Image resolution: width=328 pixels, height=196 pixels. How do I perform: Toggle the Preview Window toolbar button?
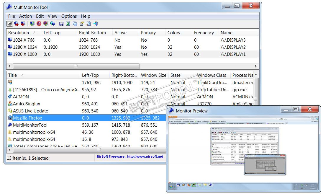10,24
